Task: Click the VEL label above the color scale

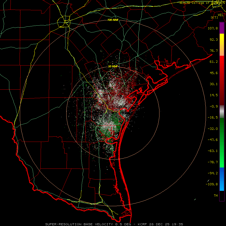Action: pyautogui.click(x=220, y=15)
